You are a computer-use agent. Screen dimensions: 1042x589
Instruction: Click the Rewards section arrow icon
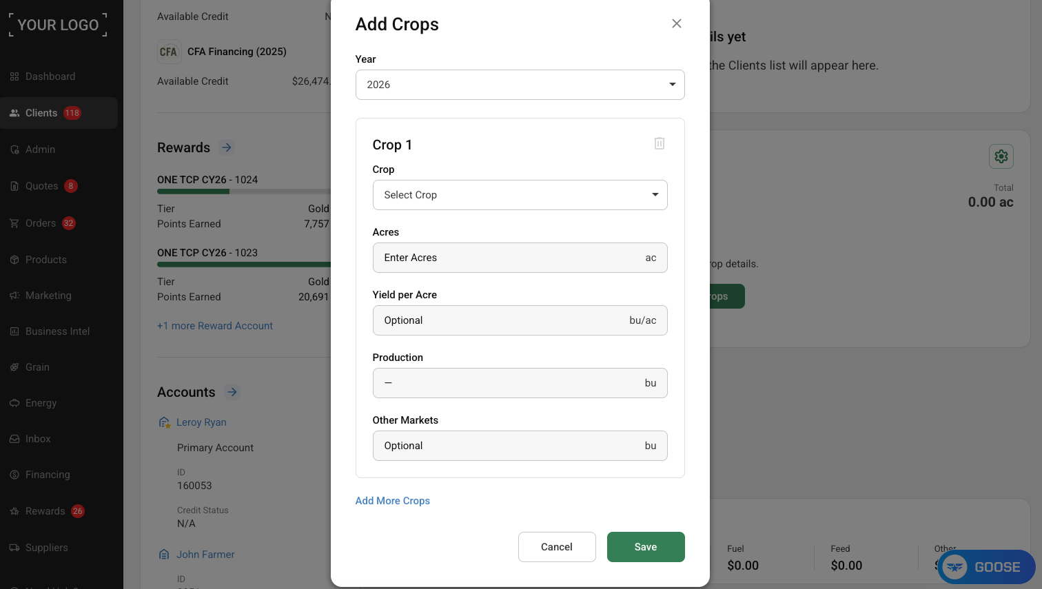(x=227, y=147)
